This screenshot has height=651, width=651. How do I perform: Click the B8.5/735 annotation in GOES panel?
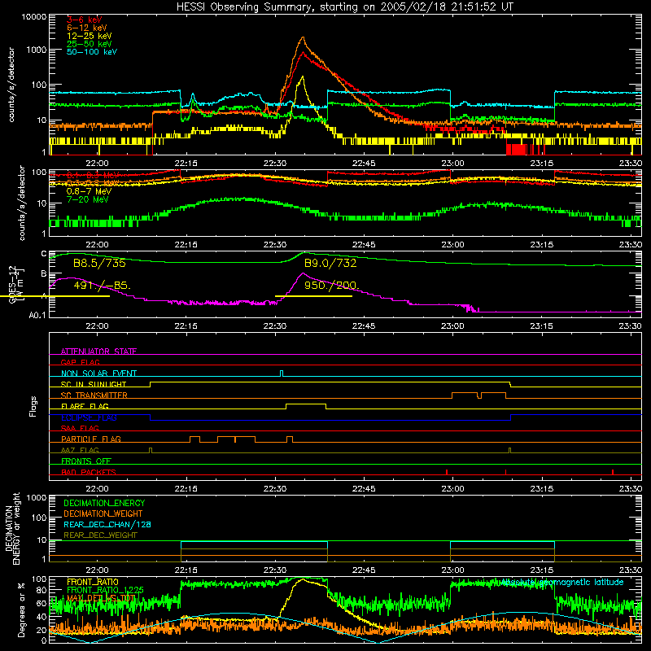[x=99, y=263]
